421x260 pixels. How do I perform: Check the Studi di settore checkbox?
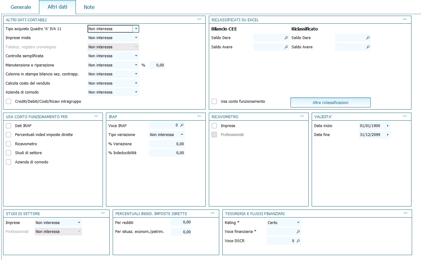[9, 153]
